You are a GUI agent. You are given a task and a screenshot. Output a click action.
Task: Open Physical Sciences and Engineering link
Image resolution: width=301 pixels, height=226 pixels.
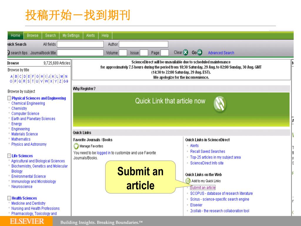coord(39,98)
